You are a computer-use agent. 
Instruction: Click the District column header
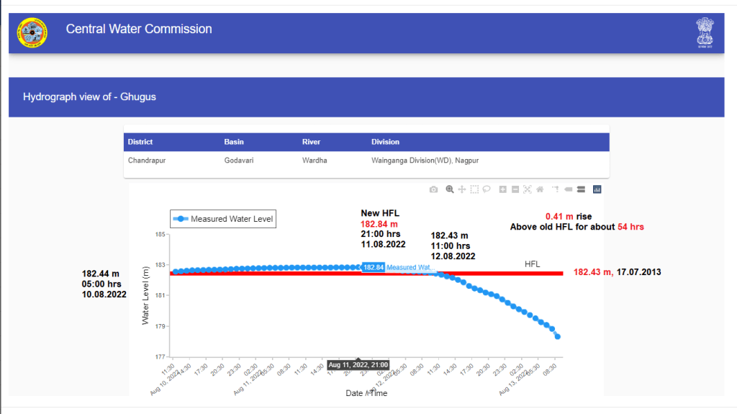click(140, 142)
